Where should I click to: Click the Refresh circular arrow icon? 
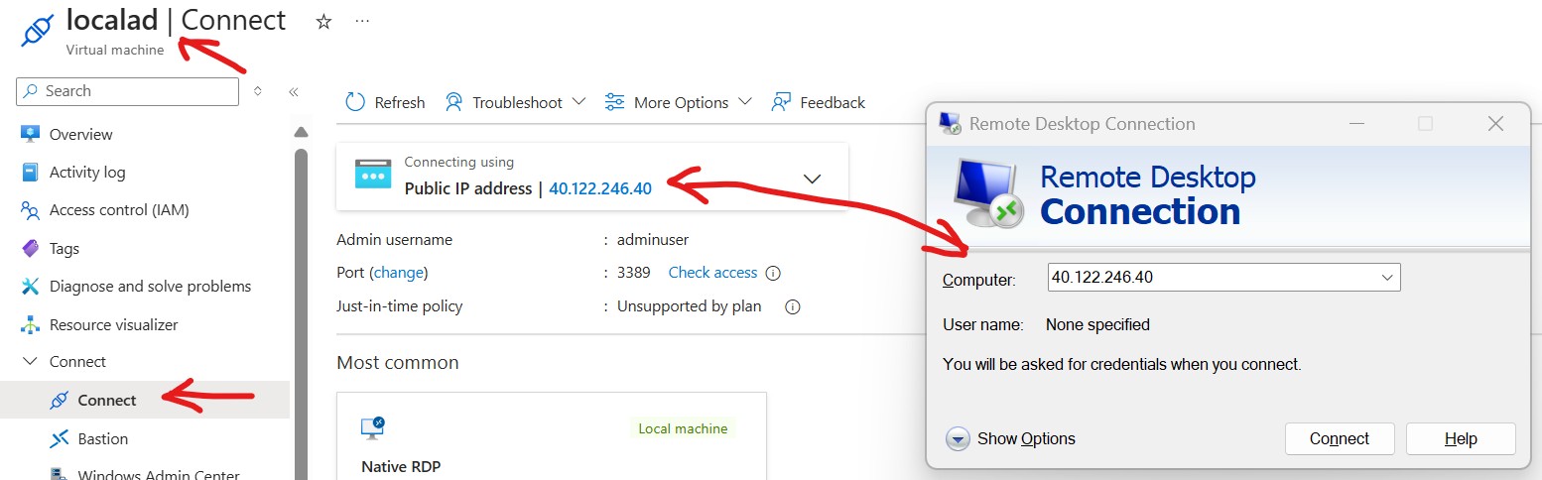click(355, 102)
